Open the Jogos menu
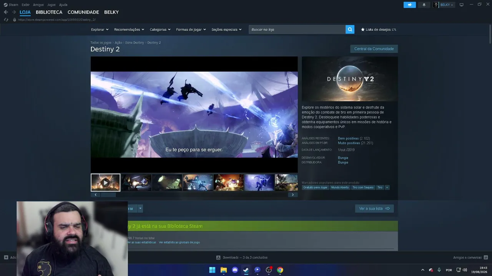492x276 pixels. tap(52, 5)
